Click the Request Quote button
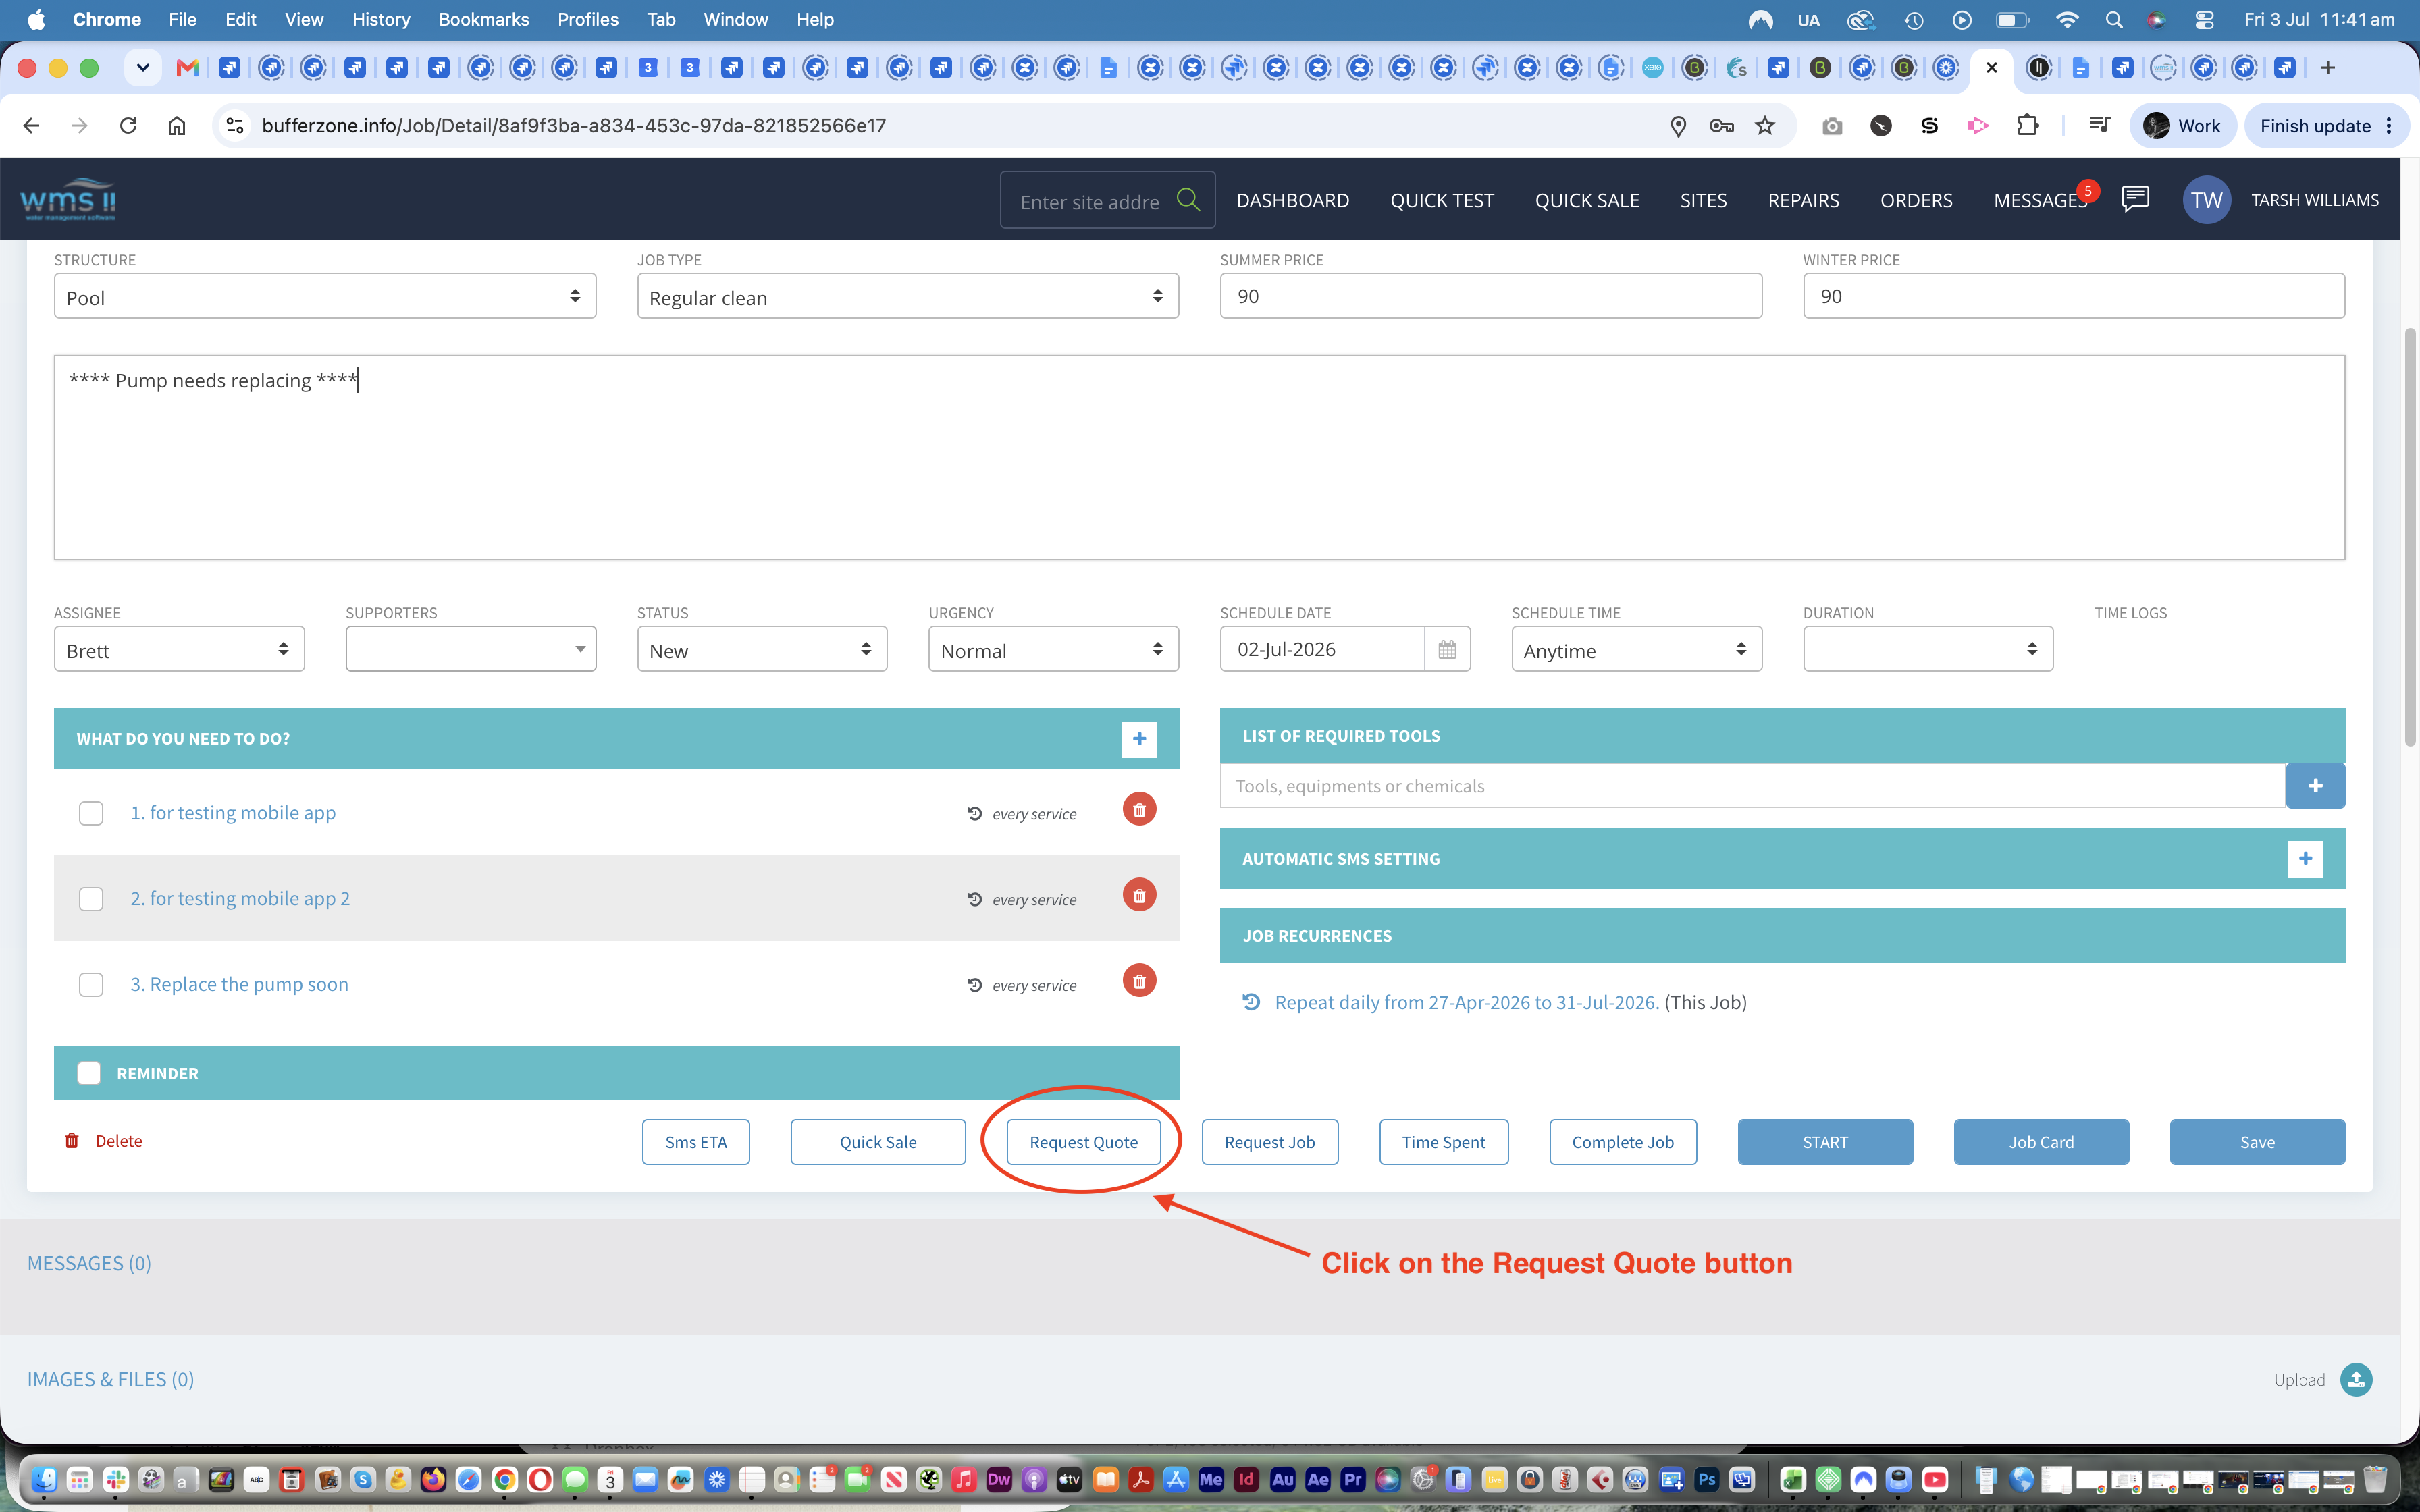The height and width of the screenshot is (1512, 2420). (1083, 1142)
